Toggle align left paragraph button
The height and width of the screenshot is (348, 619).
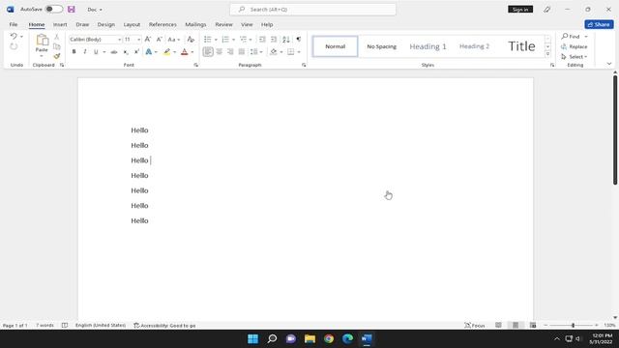pyautogui.click(x=208, y=51)
